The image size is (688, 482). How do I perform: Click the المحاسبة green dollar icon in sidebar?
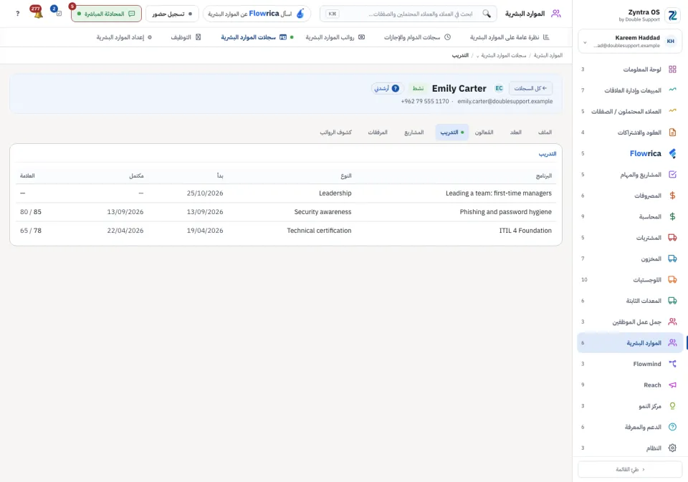[x=672, y=217]
